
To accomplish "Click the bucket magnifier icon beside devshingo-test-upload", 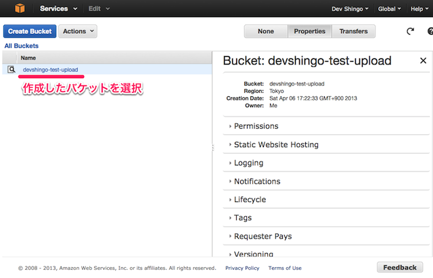I will (x=12, y=69).
